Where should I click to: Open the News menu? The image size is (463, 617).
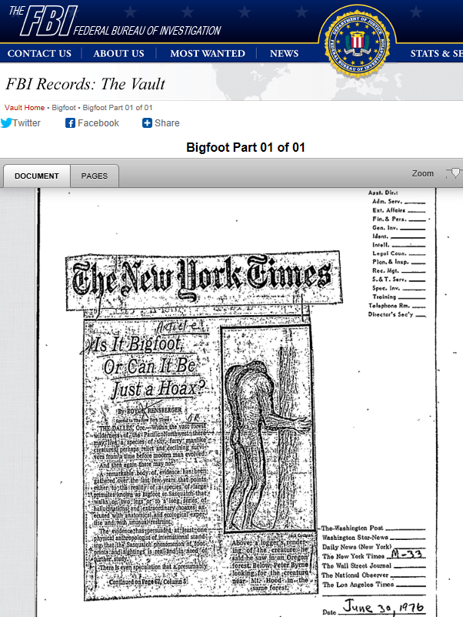[x=284, y=53]
